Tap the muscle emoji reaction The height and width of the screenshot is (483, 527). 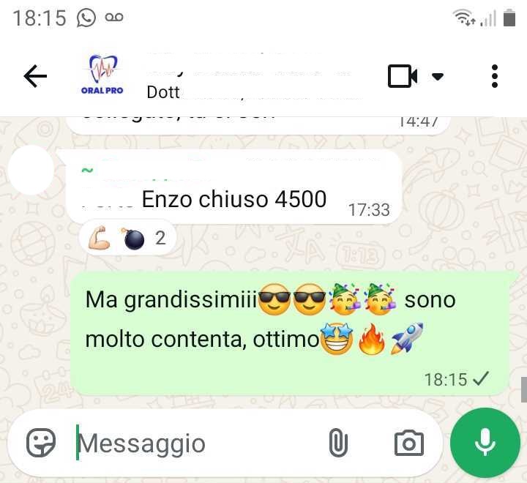coord(99,238)
